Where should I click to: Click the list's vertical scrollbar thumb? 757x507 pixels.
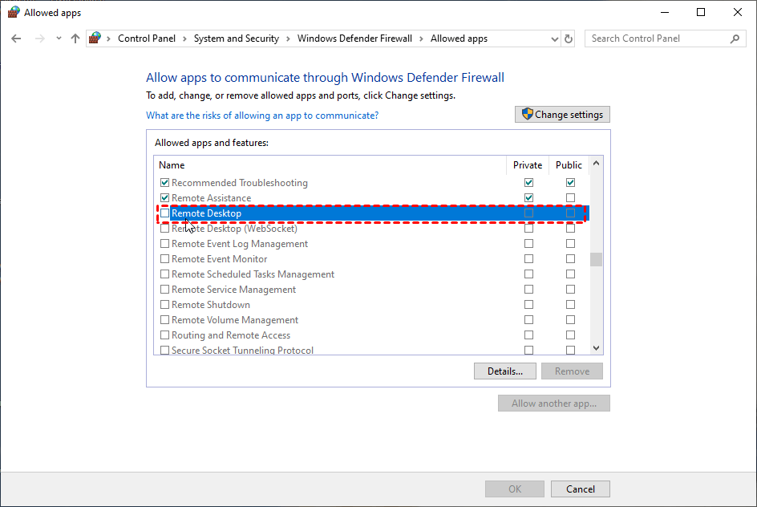(597, 260)
